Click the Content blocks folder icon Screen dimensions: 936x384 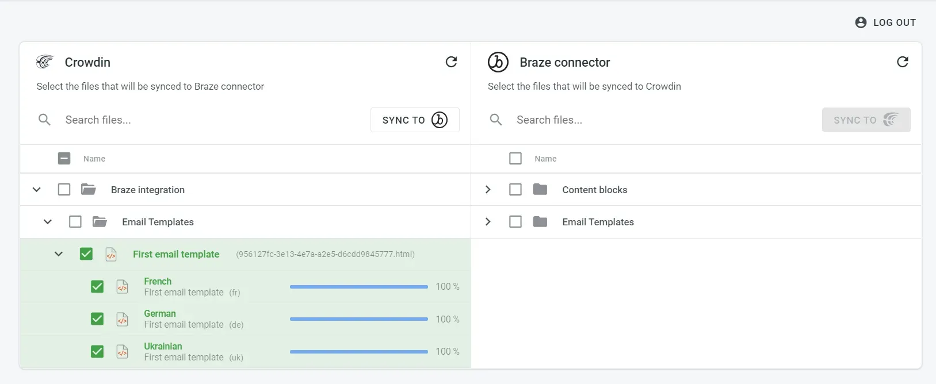tap(540, 189)
